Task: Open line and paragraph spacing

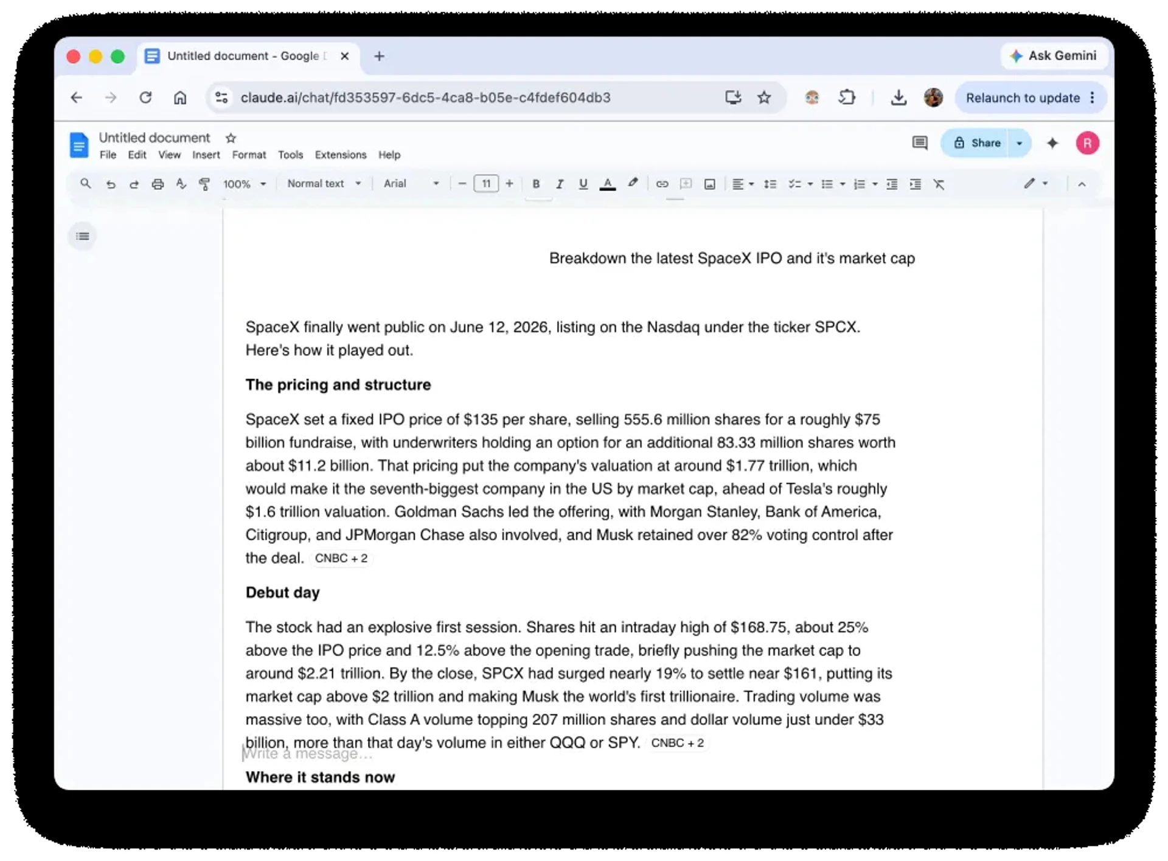Action: point(770,184)
